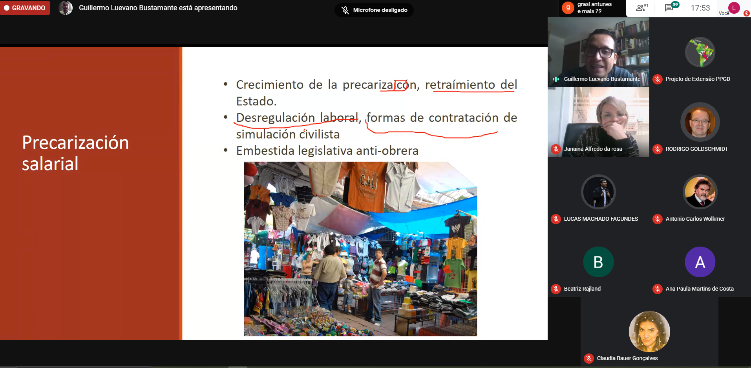Screen dimensions: 751x368
Task: Click muted mic icon beside Beatriz Rajland
Action: coord(555,289)
